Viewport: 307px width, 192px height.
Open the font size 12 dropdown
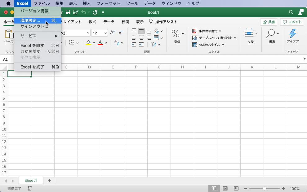point(105,33)
